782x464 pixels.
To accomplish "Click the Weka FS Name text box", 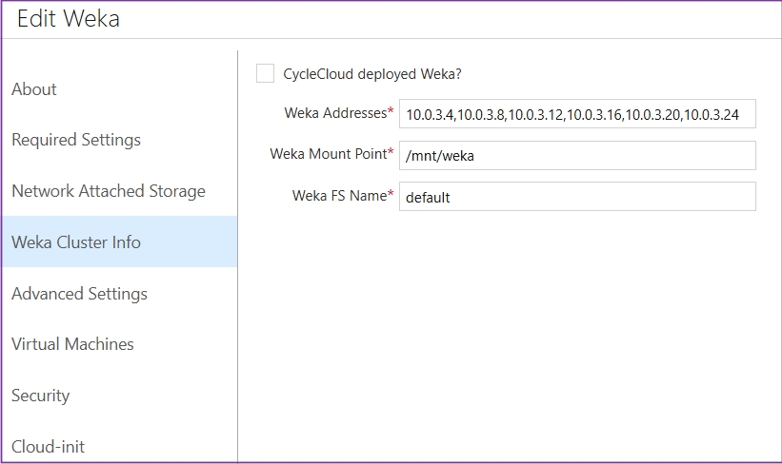I will click(576, 197).
